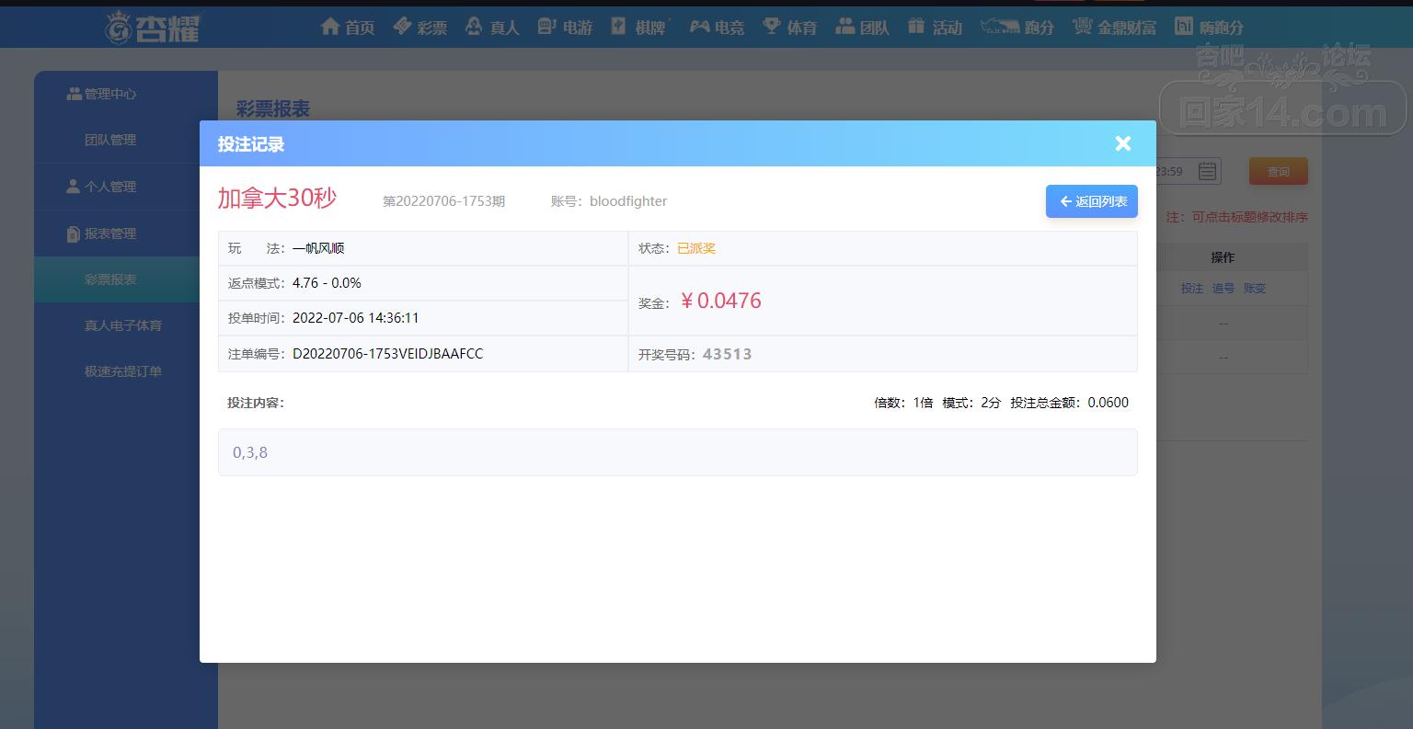Open the 棋牌 nav menu
Screen dimensions: 1413x729
click(x=638, y=27)
